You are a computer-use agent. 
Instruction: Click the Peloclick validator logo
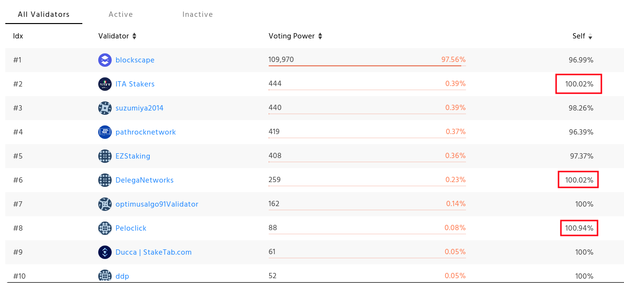click(105, 228)
